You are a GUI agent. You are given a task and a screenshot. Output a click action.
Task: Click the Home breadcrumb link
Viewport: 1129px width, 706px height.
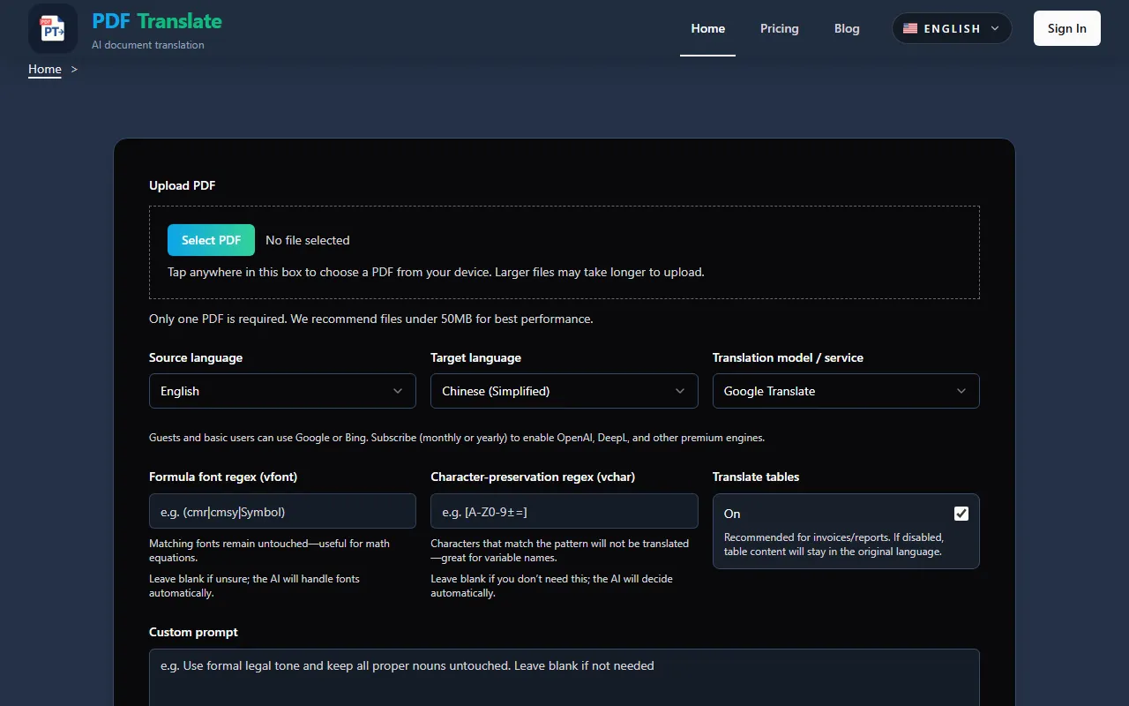(45, 69)
